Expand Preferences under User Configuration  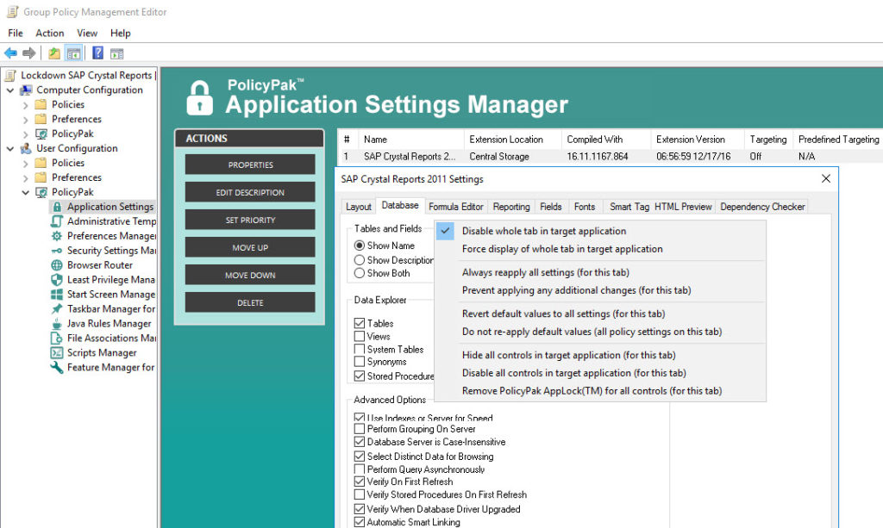pyautogui.click(x=25, y=177)
